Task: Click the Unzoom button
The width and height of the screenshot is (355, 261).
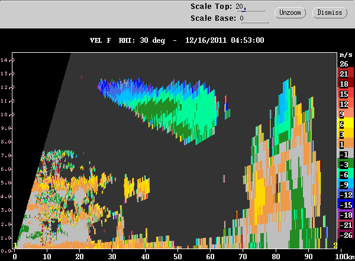Action: (290, 12)
